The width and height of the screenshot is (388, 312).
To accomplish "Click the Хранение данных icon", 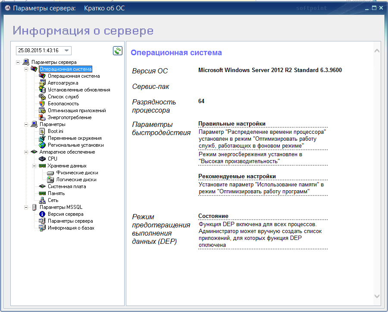I will click(42, 166).
